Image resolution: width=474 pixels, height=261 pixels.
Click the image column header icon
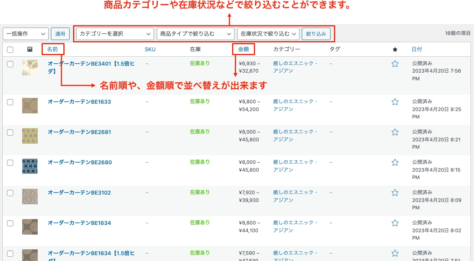pyautogui.click(x=30, y=49)
